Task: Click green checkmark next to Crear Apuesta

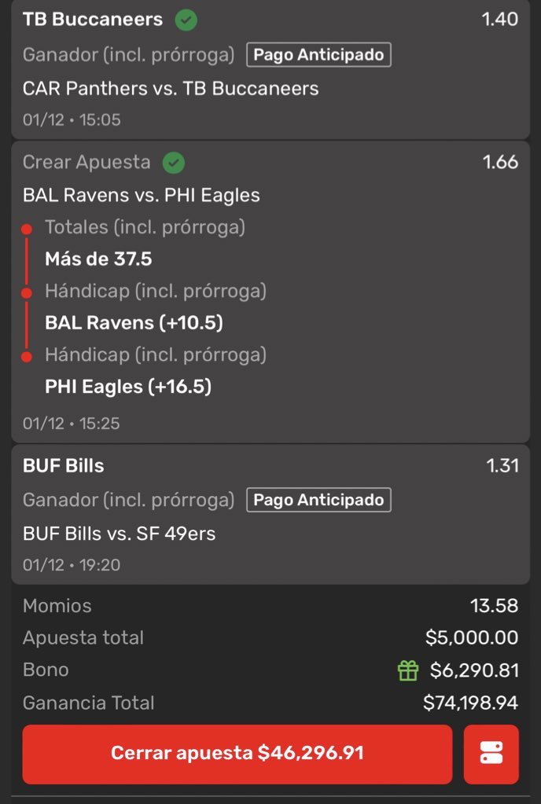Action: [x=174, y=163]
